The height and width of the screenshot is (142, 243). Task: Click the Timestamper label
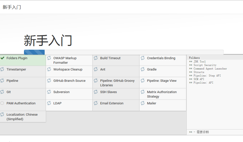[x=16, y=69]
